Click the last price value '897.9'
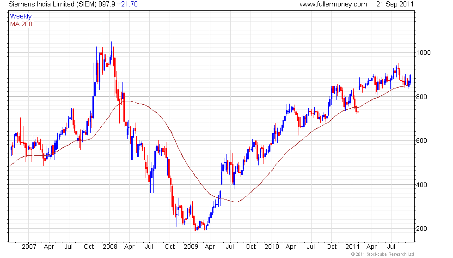The image size is (453, 258). point(107,4)
